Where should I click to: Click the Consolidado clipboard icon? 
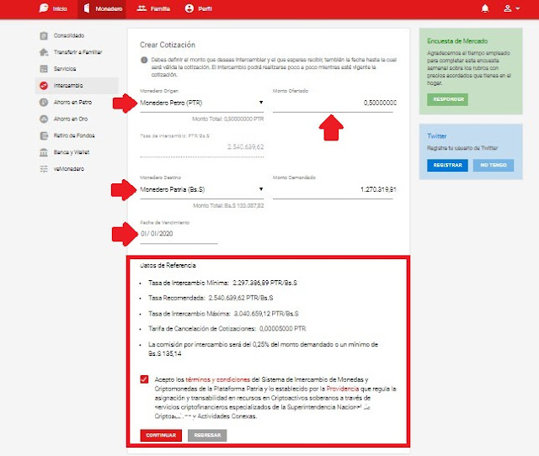point(44,35)
